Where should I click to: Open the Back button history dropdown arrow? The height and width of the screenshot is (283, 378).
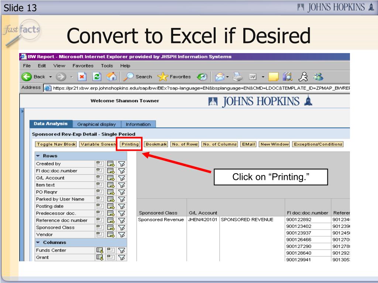coord(50,77)
